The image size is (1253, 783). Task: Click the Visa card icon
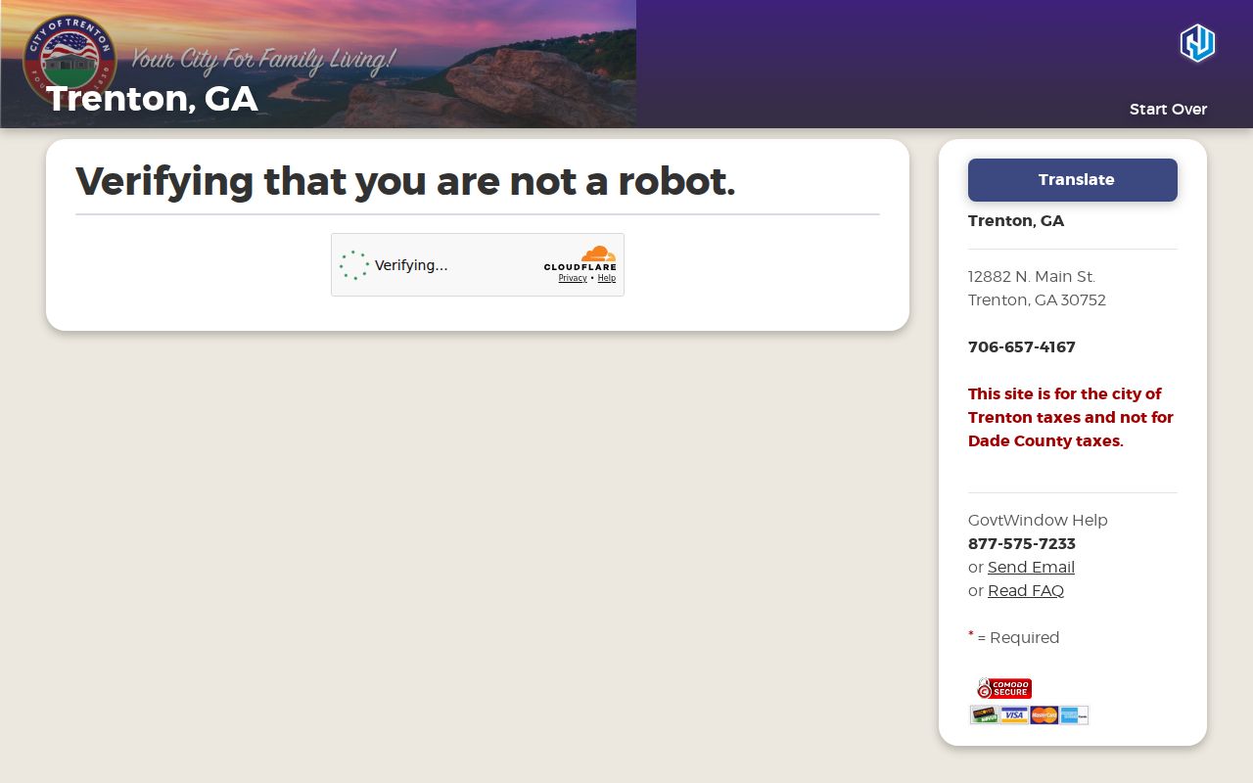pyautogui.click(x=1014, y=715)
